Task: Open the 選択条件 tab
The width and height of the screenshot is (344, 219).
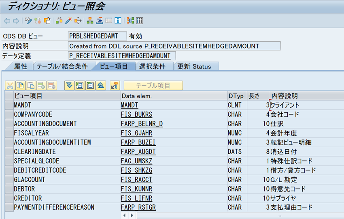Action: [152, 66]
